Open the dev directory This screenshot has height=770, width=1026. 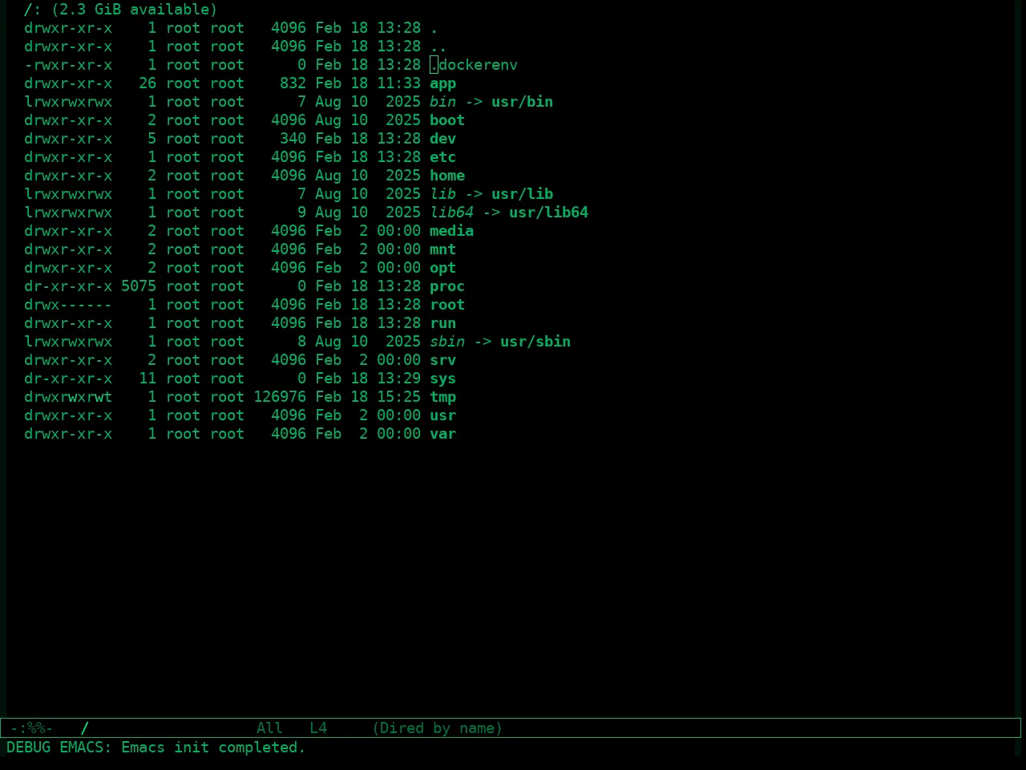(x=442, y=139)
